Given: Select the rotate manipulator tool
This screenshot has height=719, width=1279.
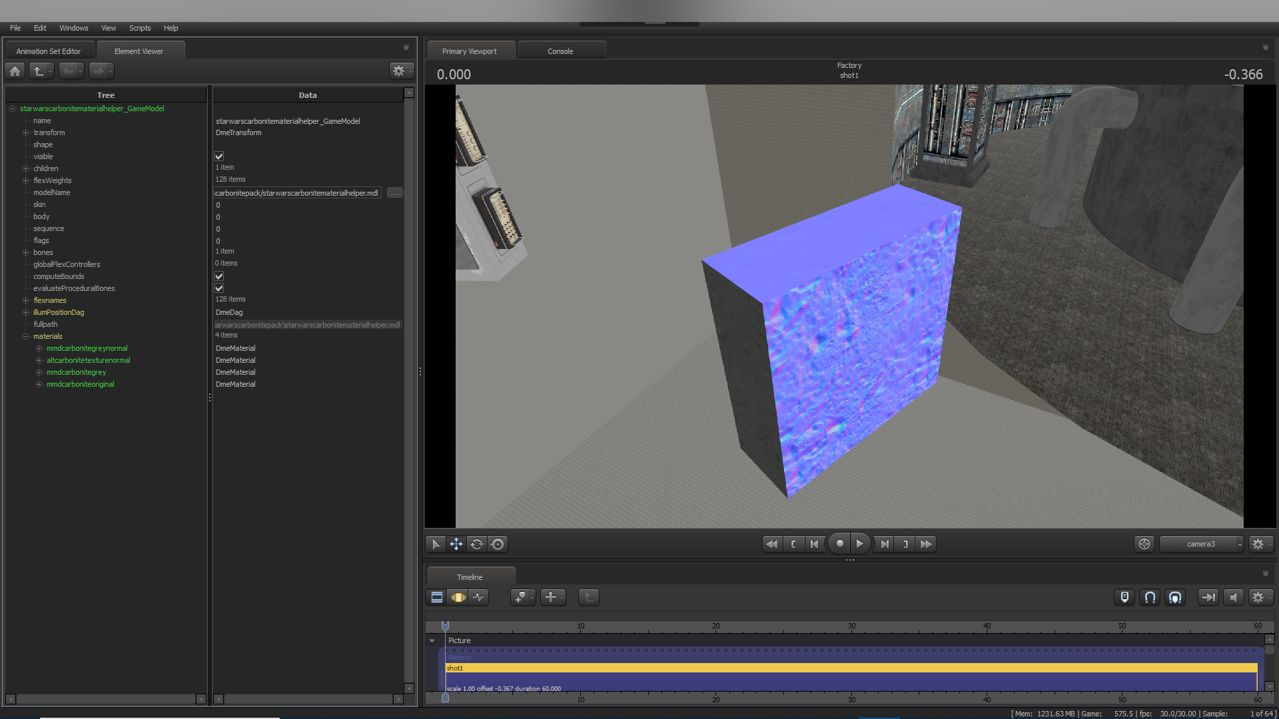Looking at the screenshot, I should pos(477,545).
